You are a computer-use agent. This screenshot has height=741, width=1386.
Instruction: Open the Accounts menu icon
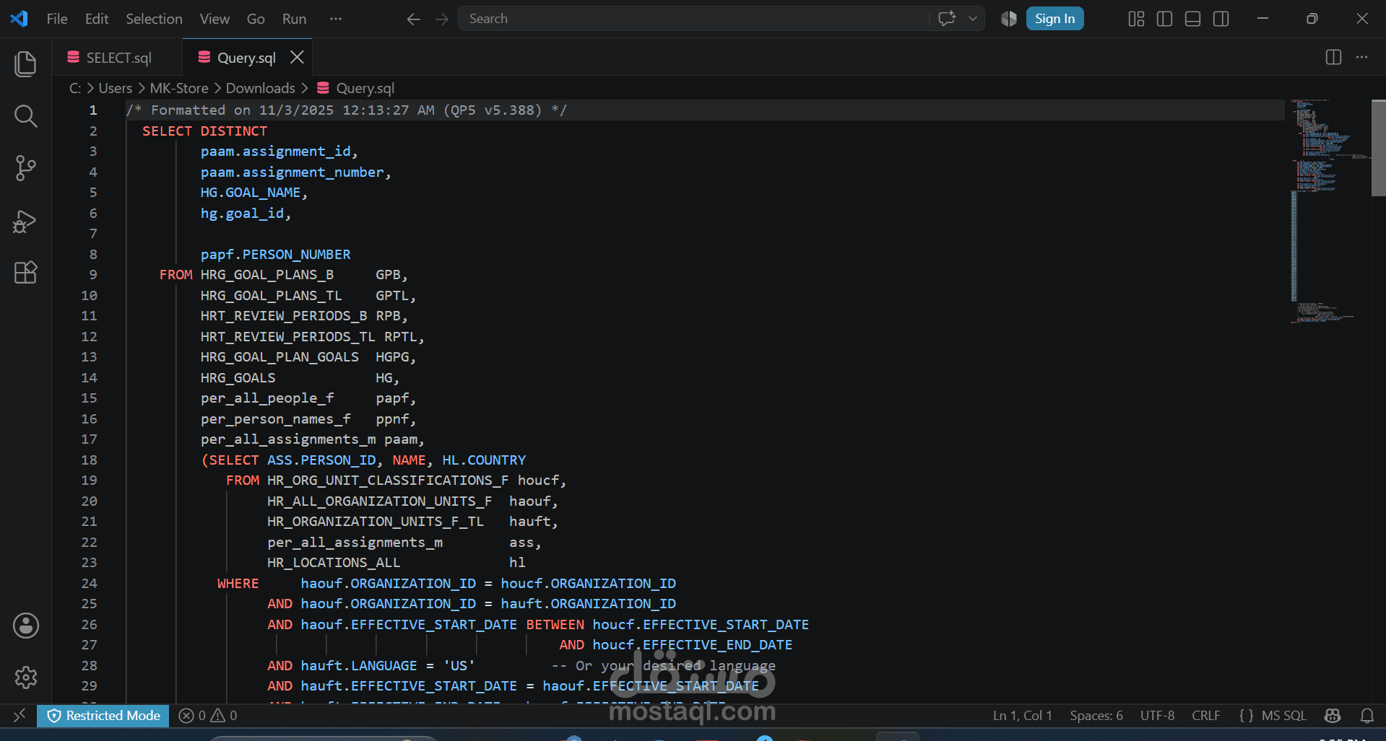[x=25, y=626]
